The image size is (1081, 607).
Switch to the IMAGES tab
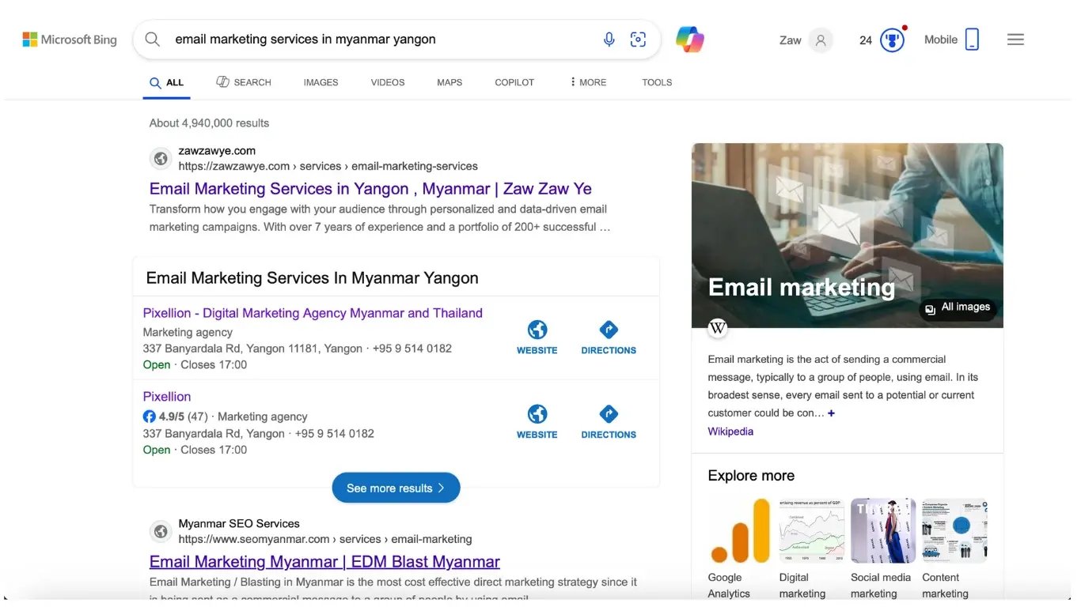point(321,81)
